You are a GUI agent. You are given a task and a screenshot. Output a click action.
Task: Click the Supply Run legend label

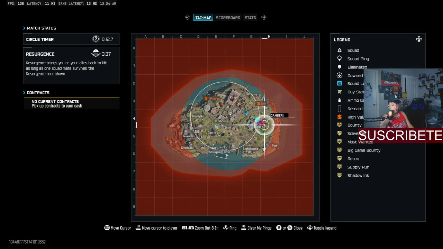tap(358, 167)
